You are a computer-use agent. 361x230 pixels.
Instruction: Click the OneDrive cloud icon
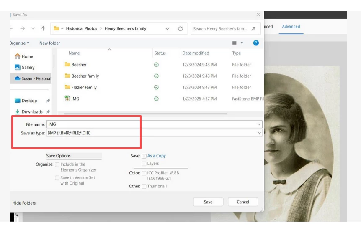click(x=18, y=78)
